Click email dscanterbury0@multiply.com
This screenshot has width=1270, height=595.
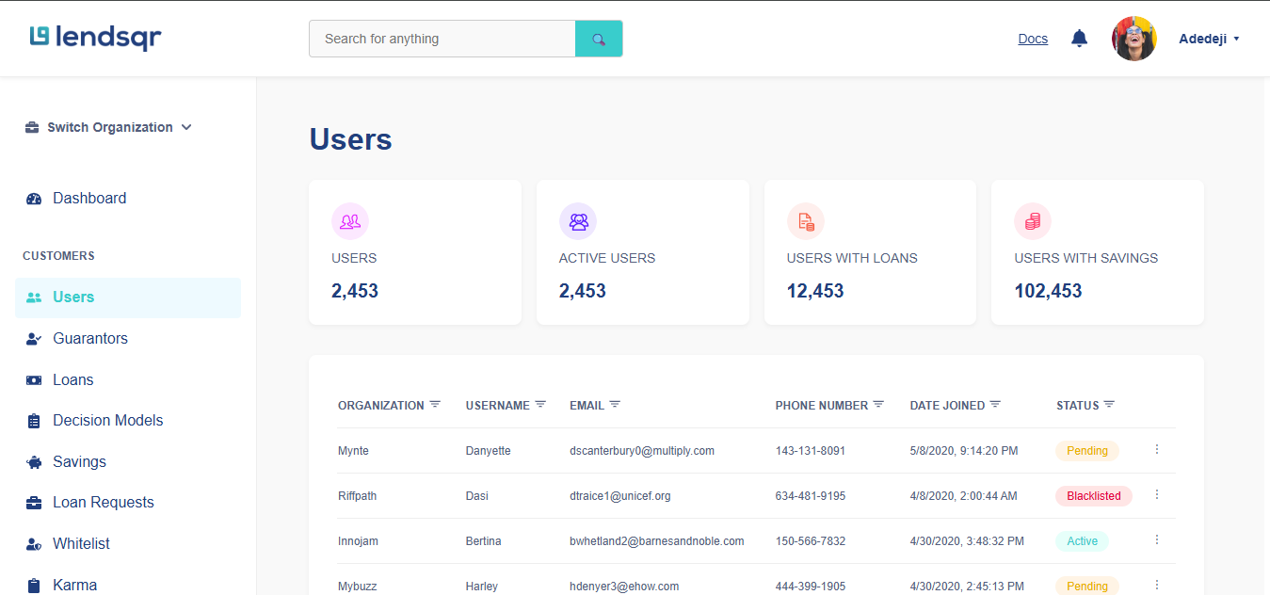(x=642, y=451)
